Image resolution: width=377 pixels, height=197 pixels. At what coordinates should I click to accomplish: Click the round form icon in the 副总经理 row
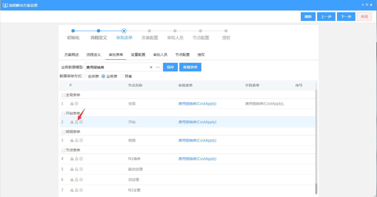pos(81,169)
